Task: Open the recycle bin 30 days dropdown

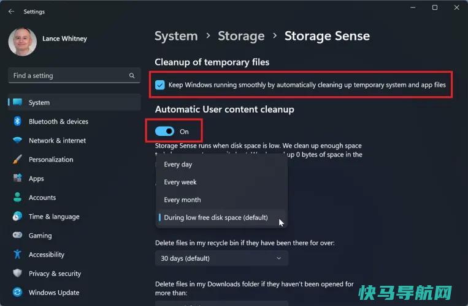Action: coord(221,258)
